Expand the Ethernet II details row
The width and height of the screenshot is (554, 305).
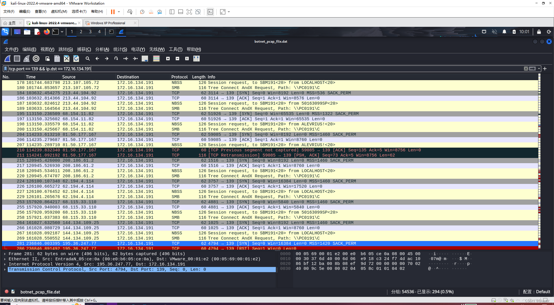pos(5,259)
